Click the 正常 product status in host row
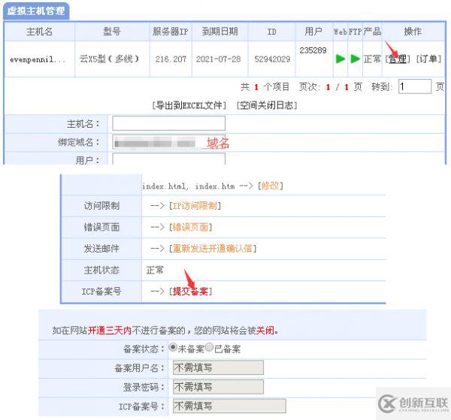 (x=372, y=59)
